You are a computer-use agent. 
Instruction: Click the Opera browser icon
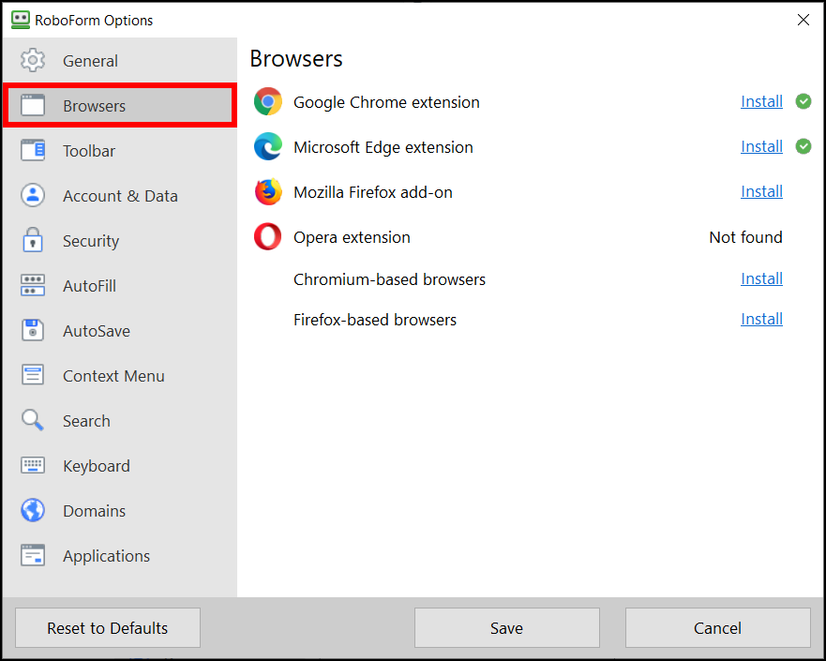click(268, 236)
